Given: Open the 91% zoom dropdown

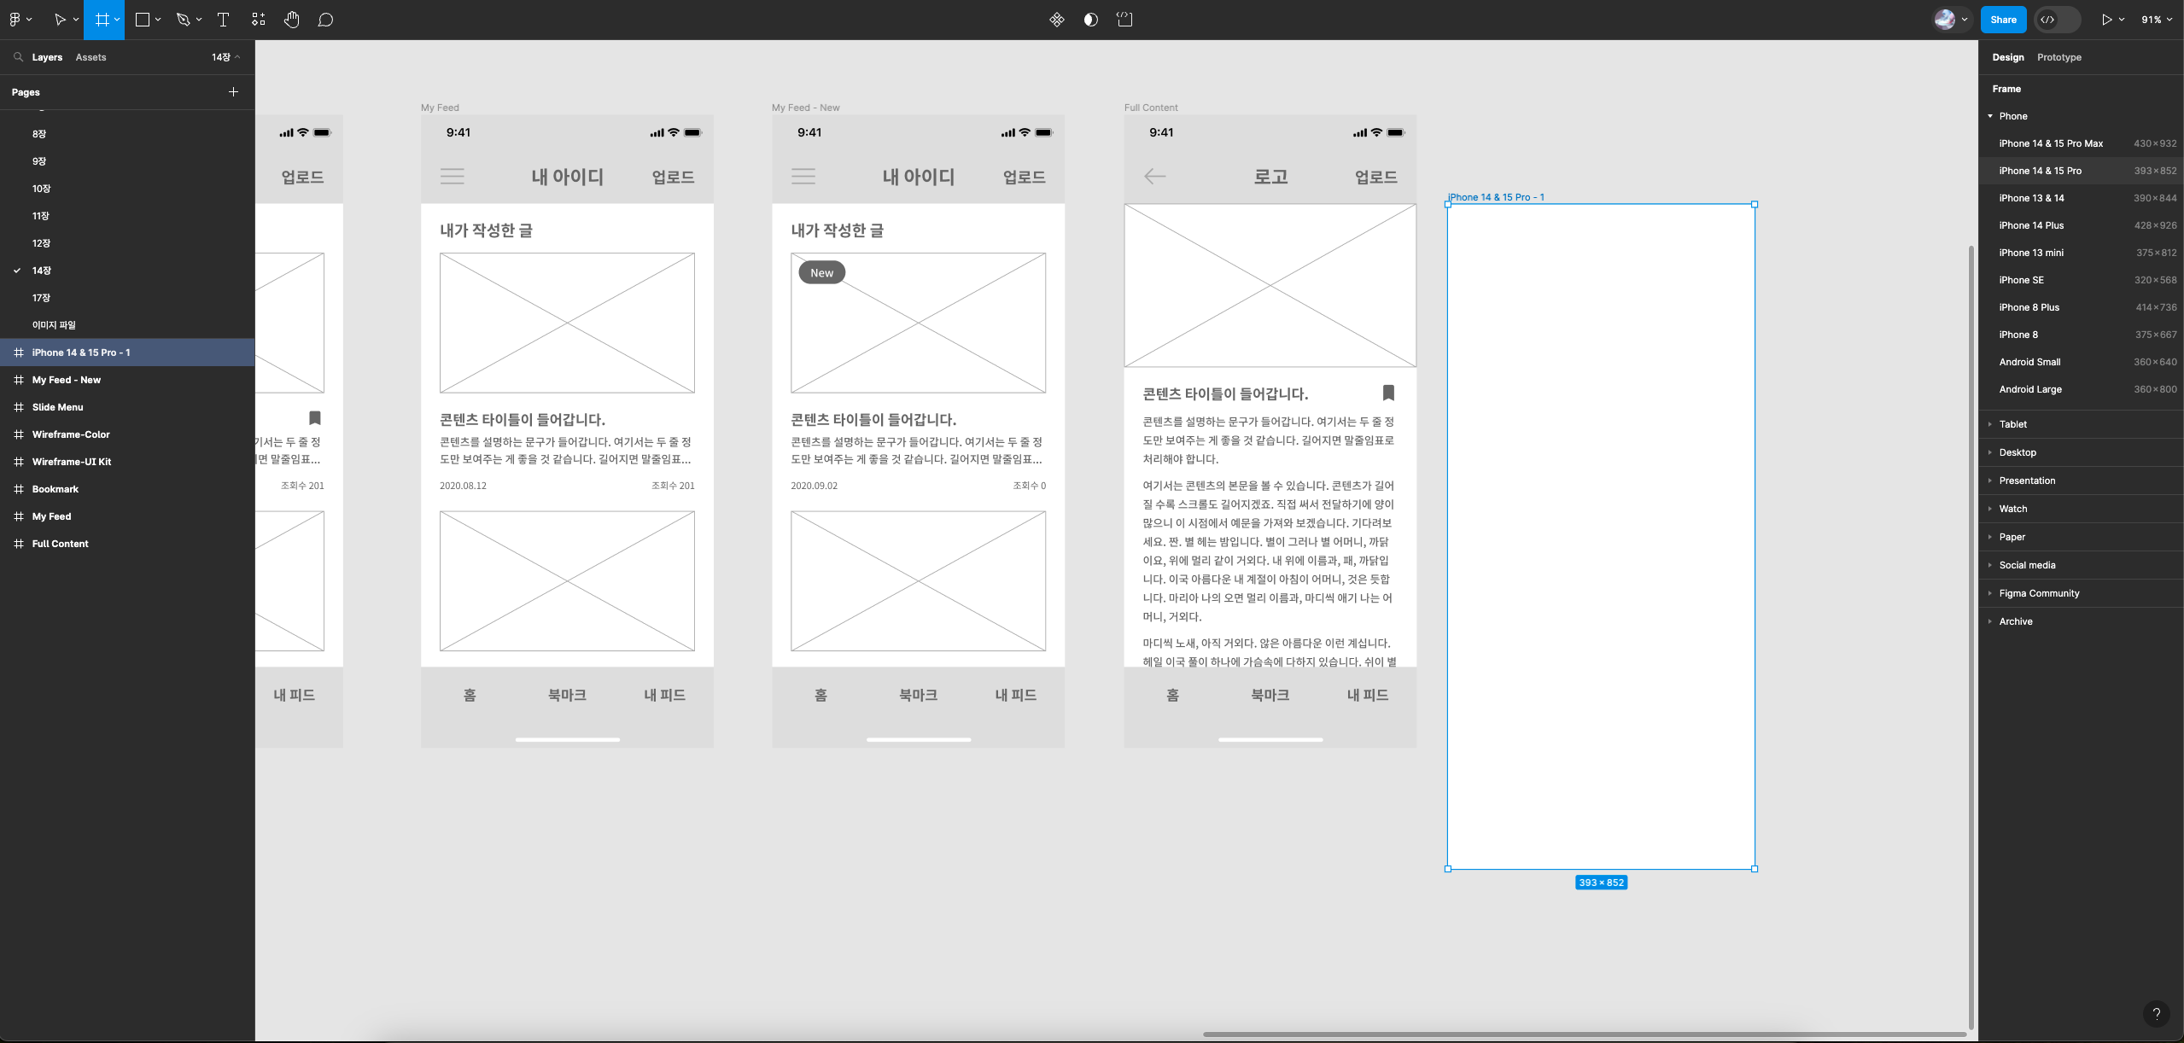Looking at the screenshot, I should click(2156, 20).
